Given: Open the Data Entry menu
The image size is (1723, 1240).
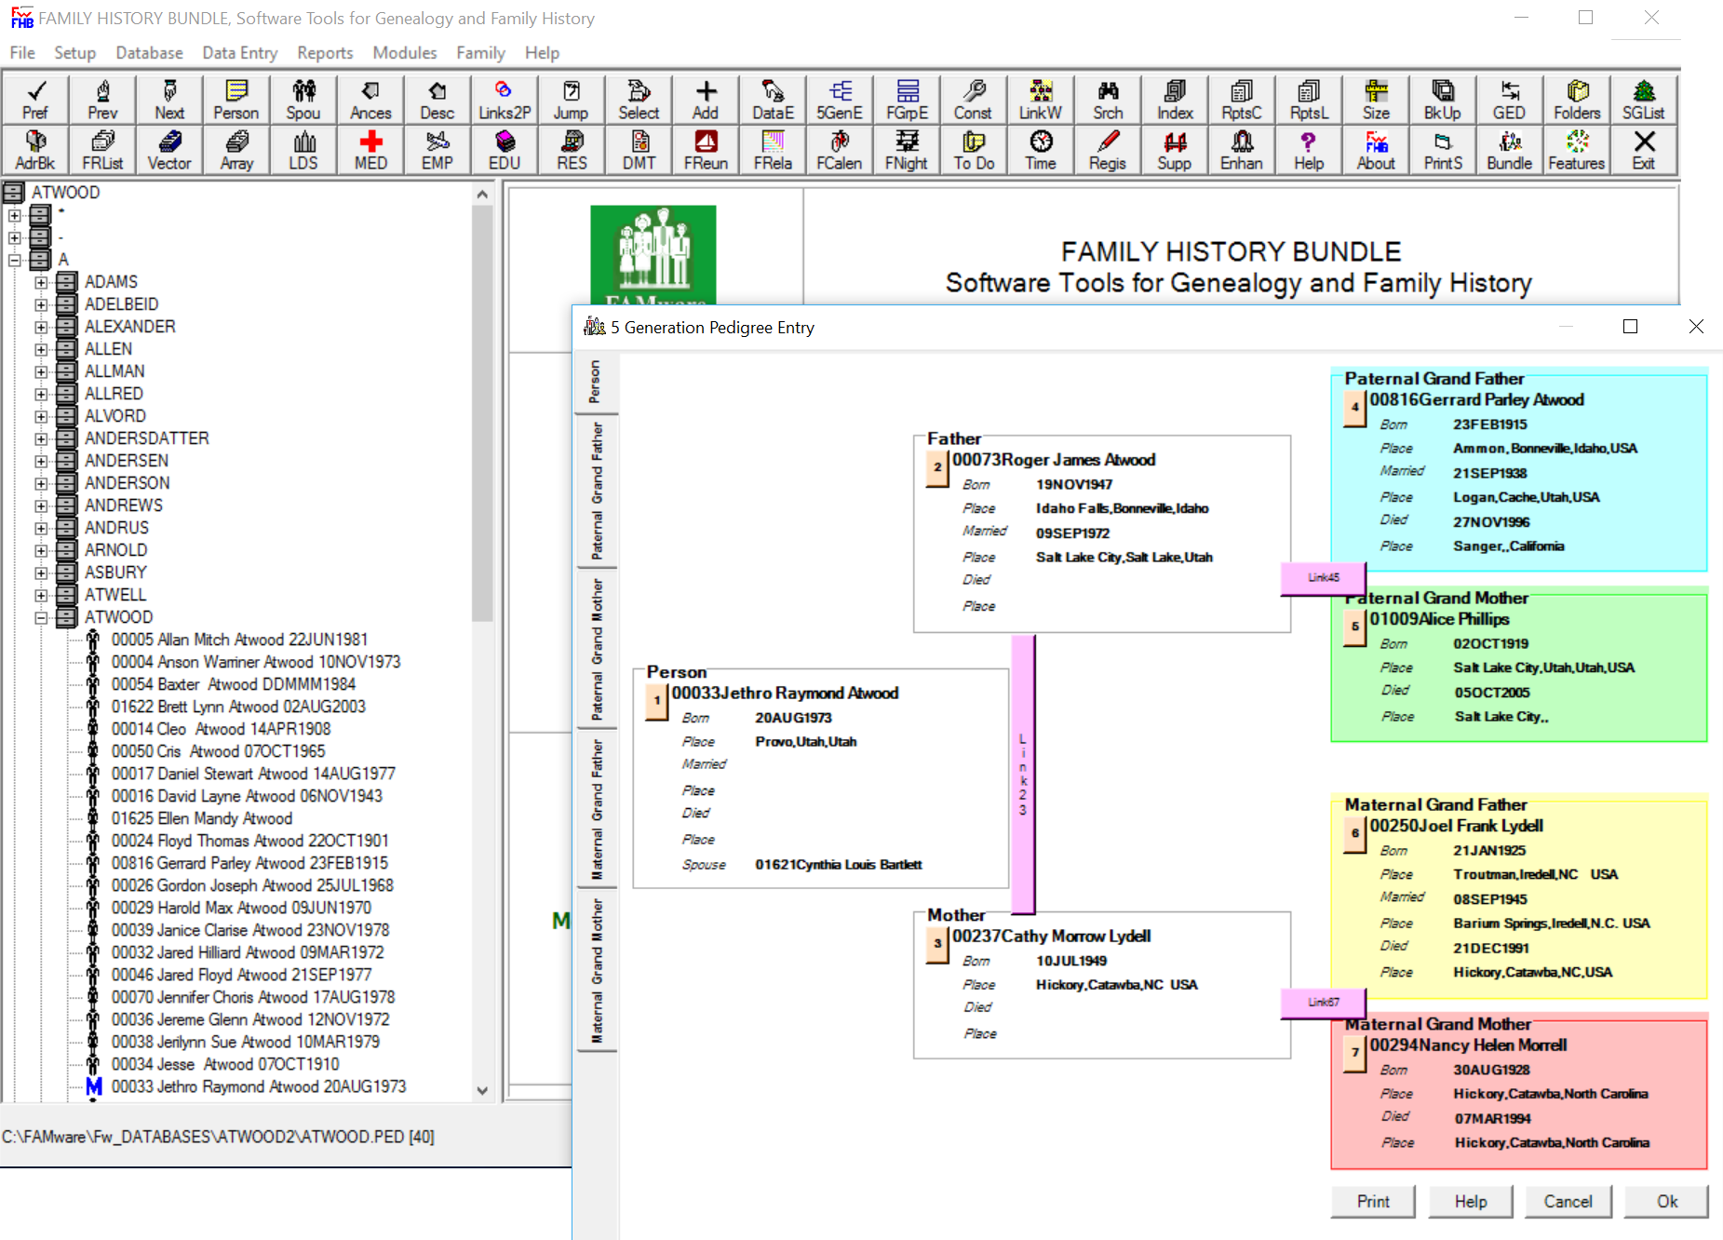Looking at the screenshot, I should [x=240, y=53].
